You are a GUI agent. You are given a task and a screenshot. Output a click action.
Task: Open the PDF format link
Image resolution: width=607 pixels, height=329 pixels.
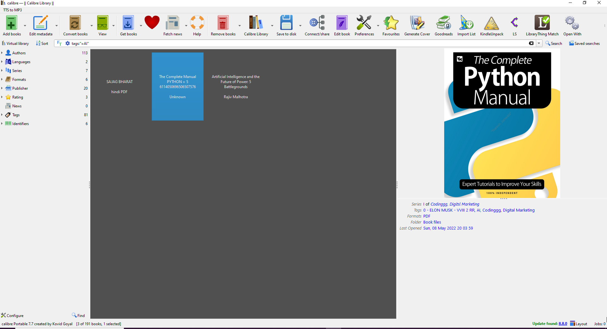click(x=427, y=216)
